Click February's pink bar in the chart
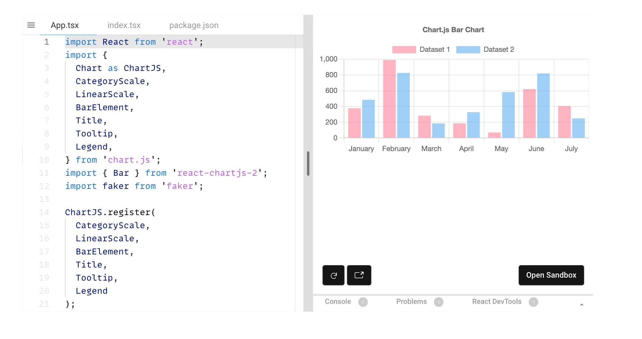The width and height of the screenshot is (642, 339). click(389, 98)
